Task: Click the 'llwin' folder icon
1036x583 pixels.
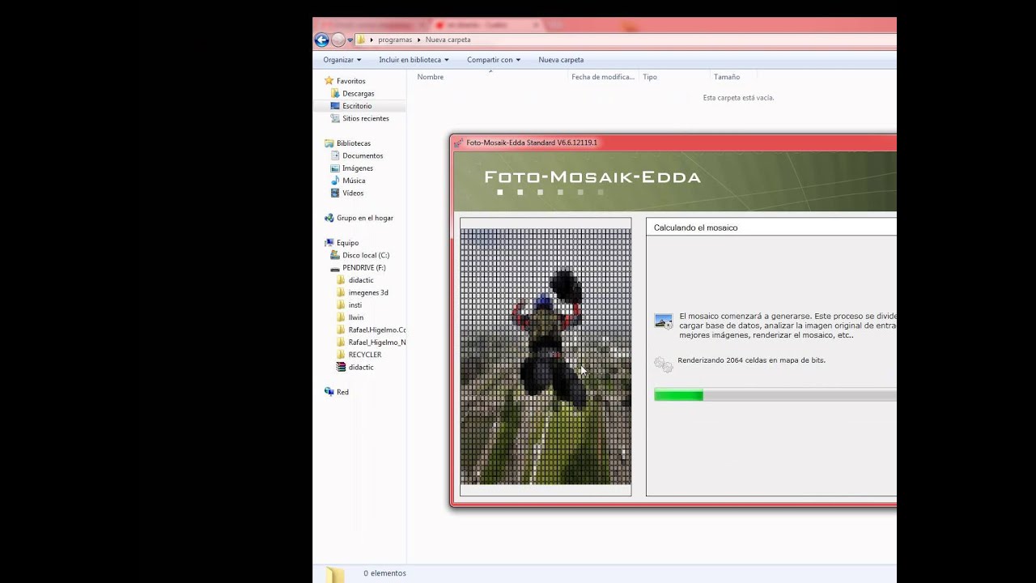Action: click(x=341, y=317)
